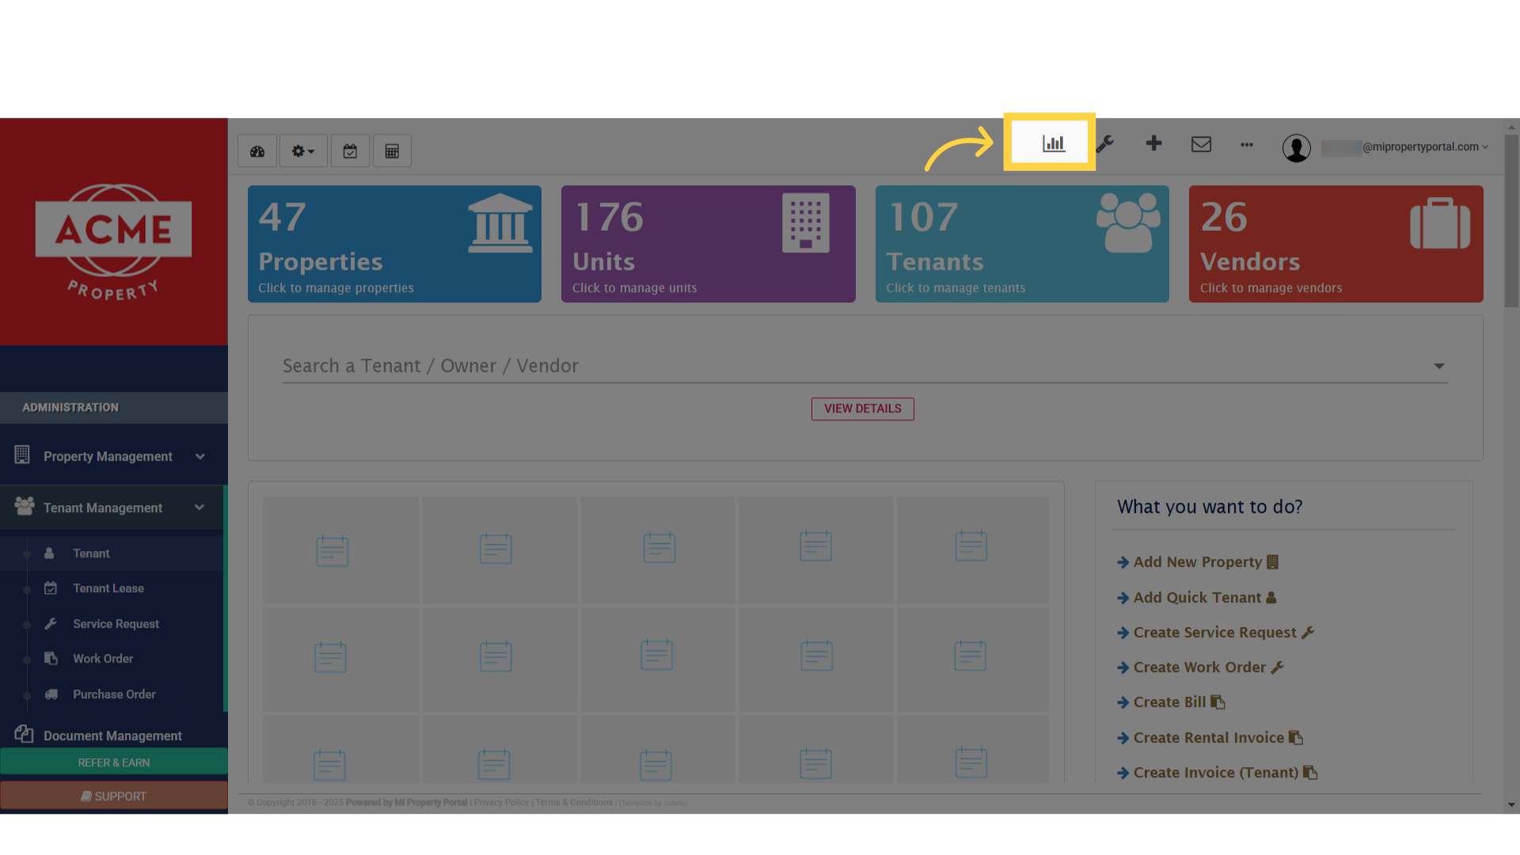Click the plus add icon in top bar
The image size is (1520, 855).
(1153, 143)
